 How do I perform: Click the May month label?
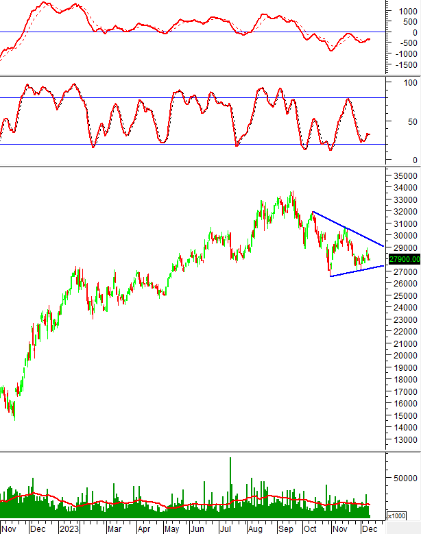click(x=171, y=529)
